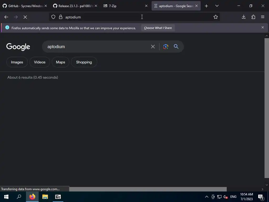Image resolution: width=269 pixels, height=202 pixels.
Task: Go back to the previous page
Action: 6,17
